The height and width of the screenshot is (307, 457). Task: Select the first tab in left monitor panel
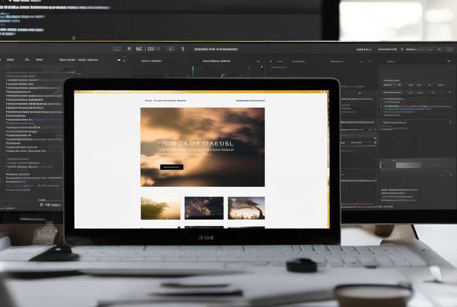pos(10,59)
